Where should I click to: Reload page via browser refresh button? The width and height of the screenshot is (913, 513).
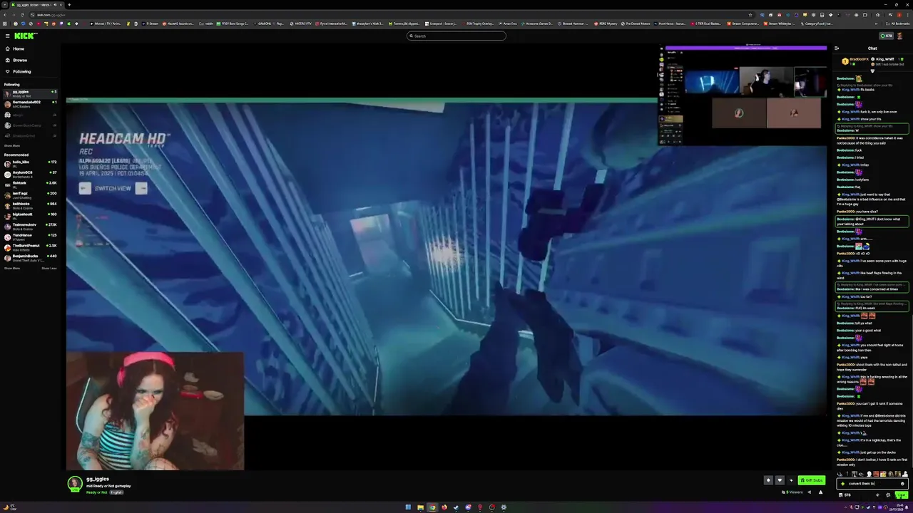click(x=21, y=14)
